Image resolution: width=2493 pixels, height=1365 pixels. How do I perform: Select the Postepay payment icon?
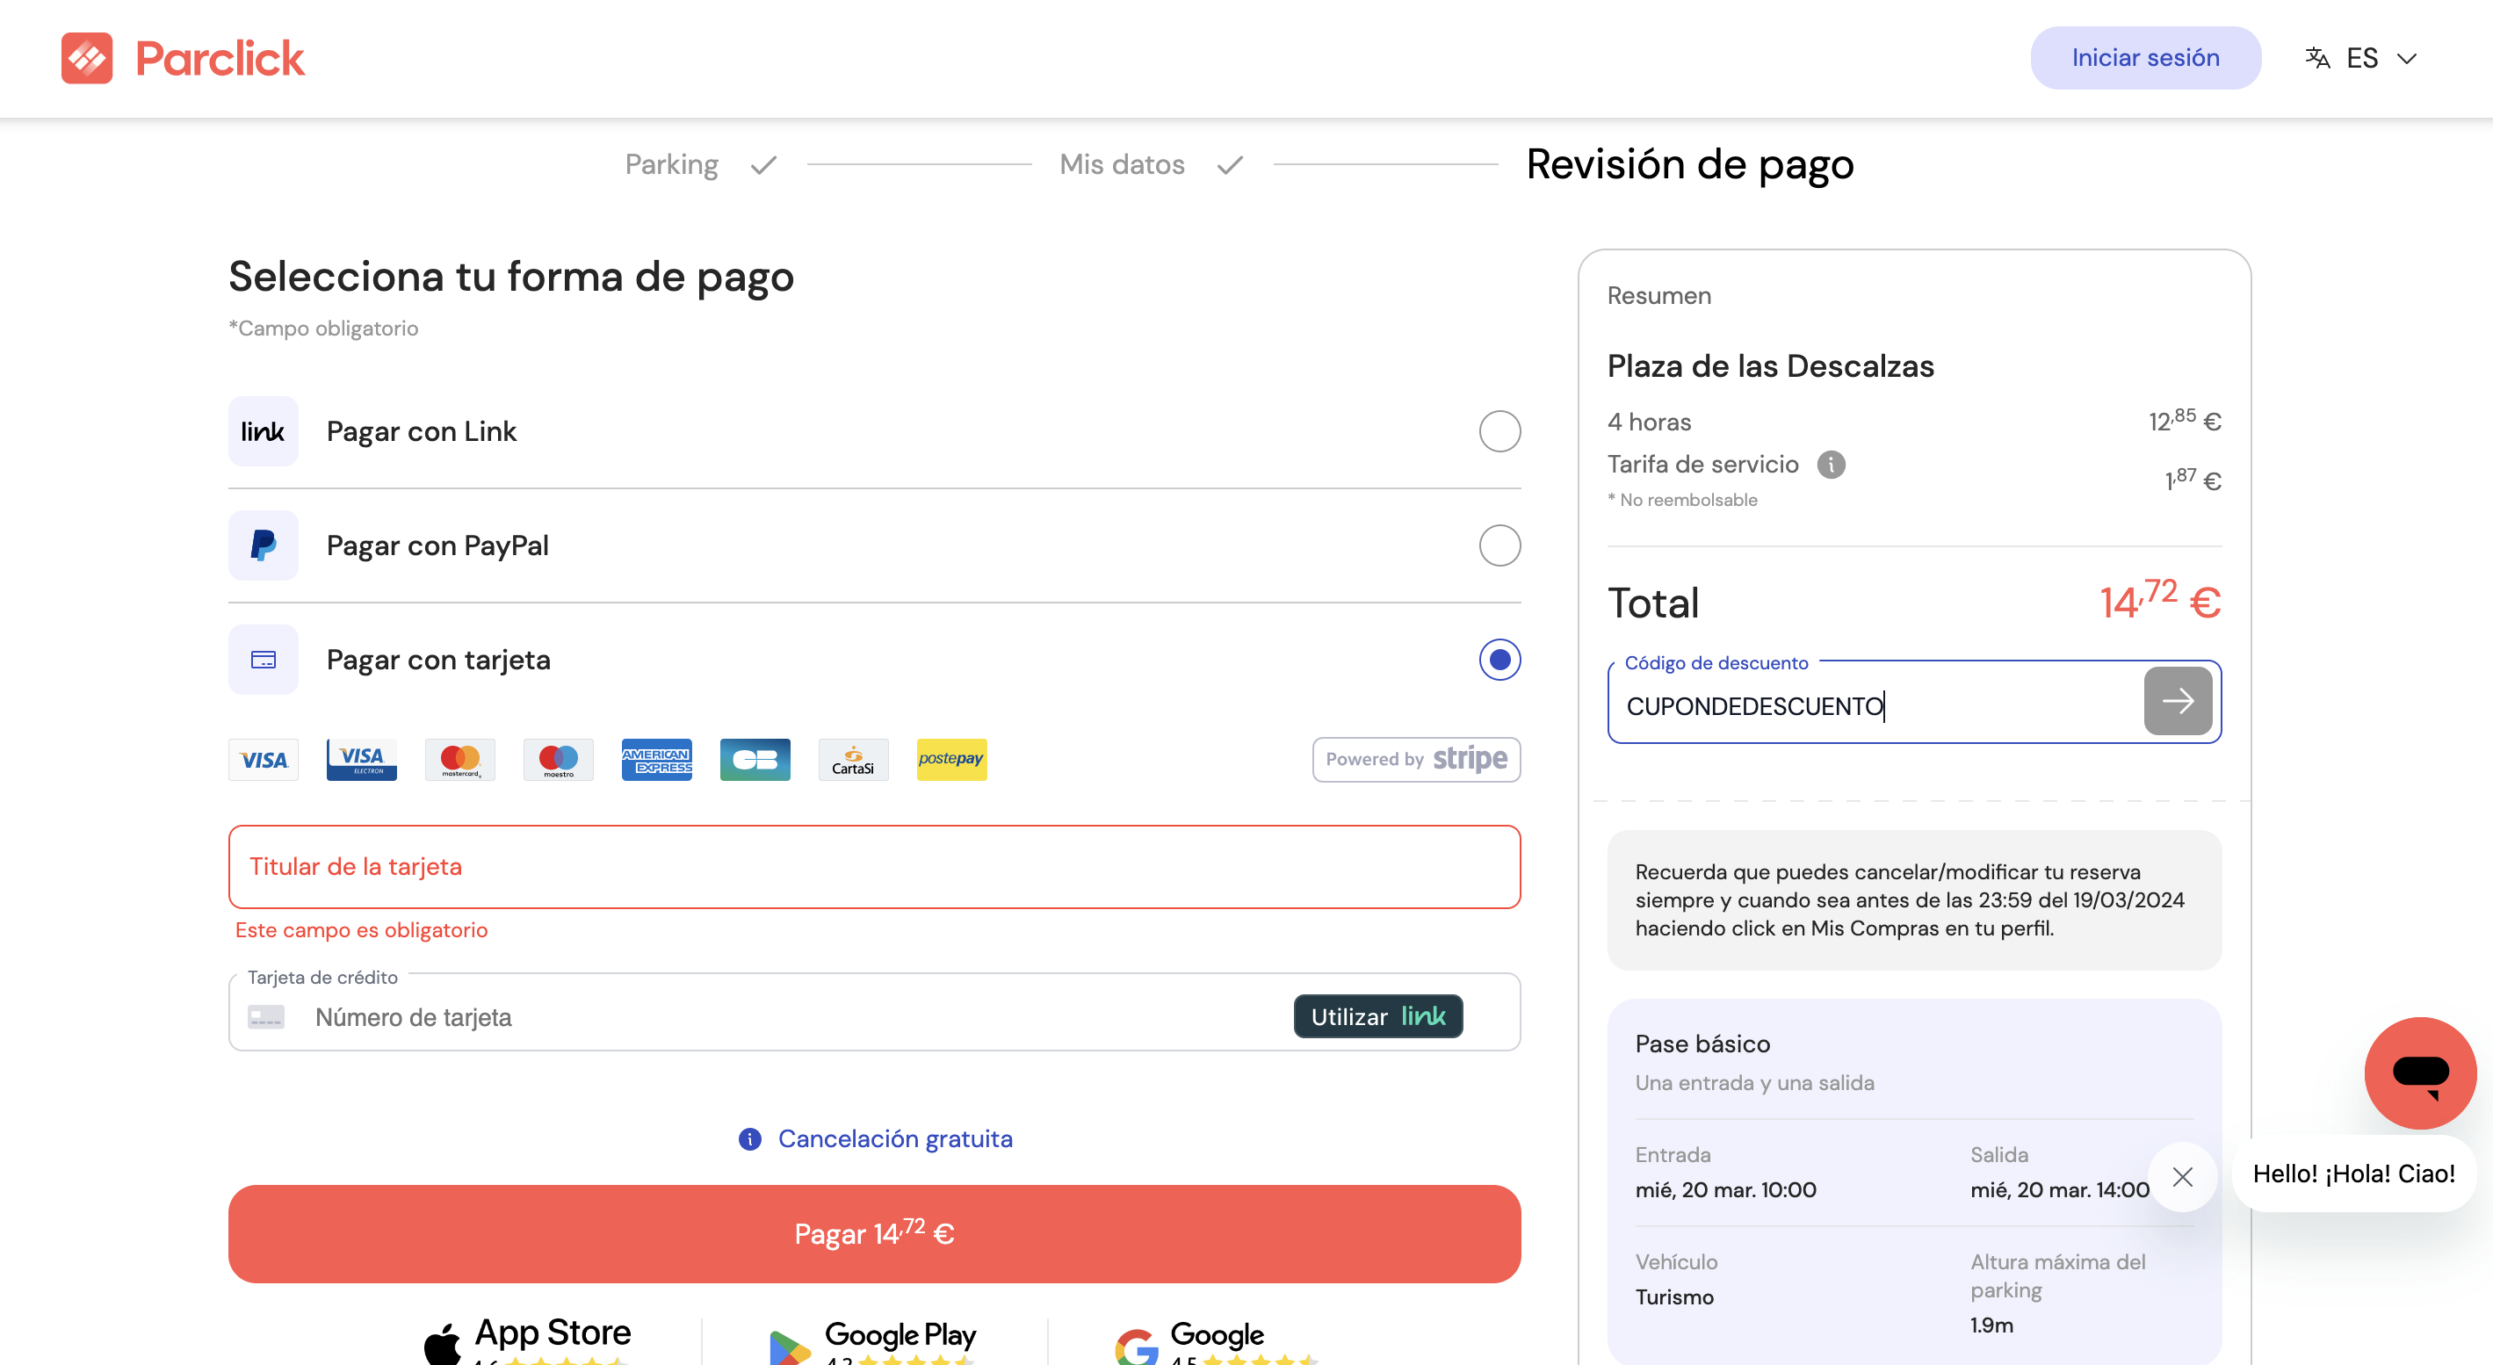point(951,760)
